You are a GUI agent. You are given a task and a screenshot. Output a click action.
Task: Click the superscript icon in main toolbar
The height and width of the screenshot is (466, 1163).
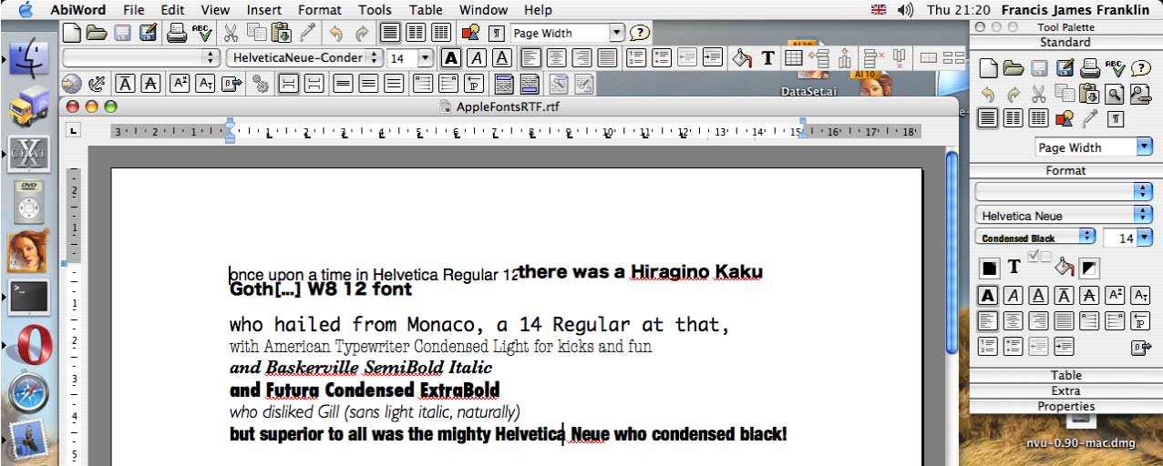[180, 84]
